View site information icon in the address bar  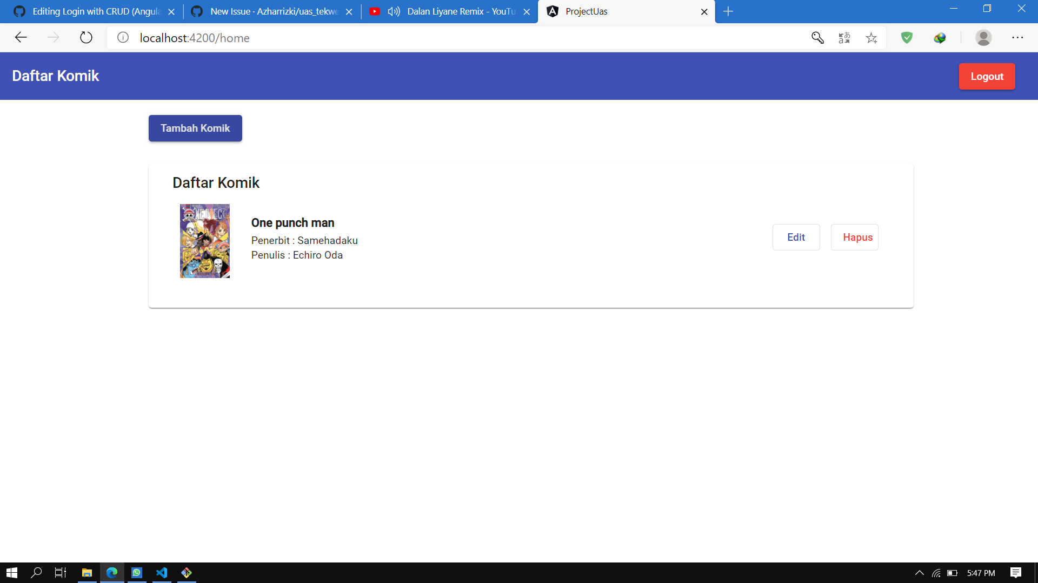tap(123, 38)
